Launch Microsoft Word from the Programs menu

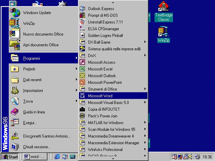click(x=113, y=96)
